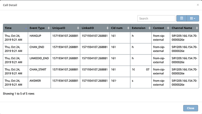The width and height of the screenshot is (202, 114).
Task: Sort by LinkedID column header
Action: coord(95,28)
